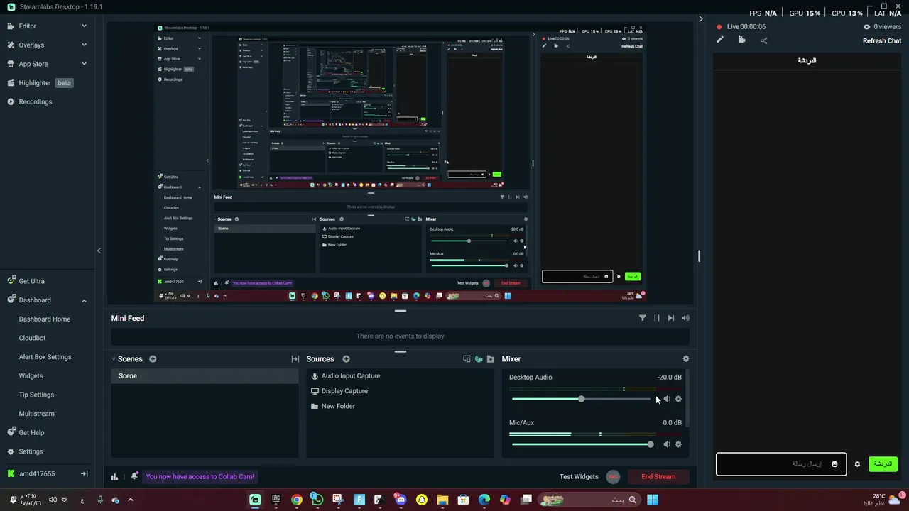909x511 pixels.
Task: Open Desktop Audio source settings gear
Action: tap(678, 399)
